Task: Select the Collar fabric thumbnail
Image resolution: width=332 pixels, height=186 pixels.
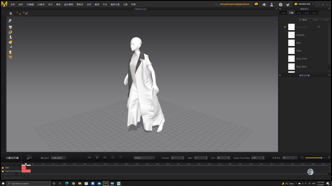Action: click(291, 51)
